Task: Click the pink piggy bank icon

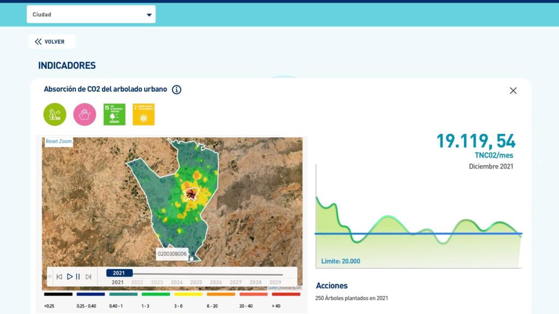Action: 85,114
